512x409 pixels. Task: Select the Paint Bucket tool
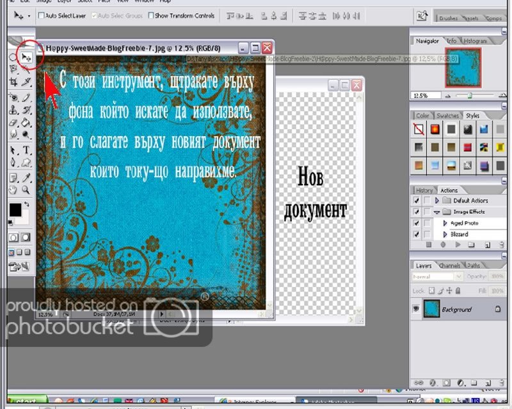(26, 122)
